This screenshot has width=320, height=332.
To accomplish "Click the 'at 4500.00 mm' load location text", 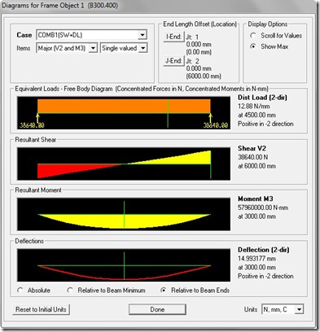I will (x=256, y=115).
